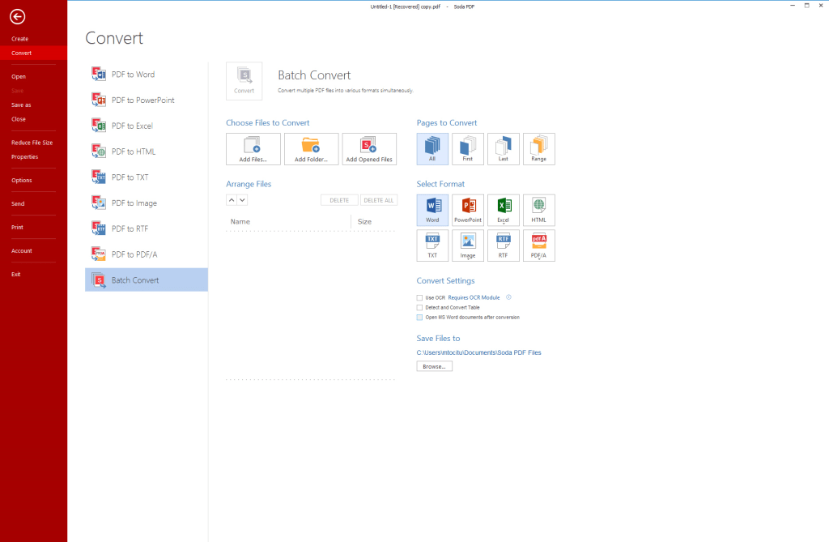
Task: Select PDF to PowerPoint conversion
Action: pyautogui.click(x=147, y=100)
